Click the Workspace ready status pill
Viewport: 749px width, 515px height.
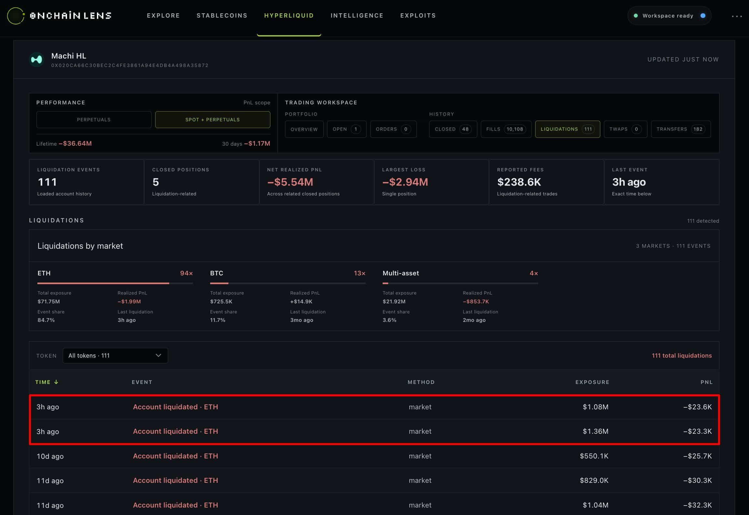pyautogui.click(x=669, y=16)
